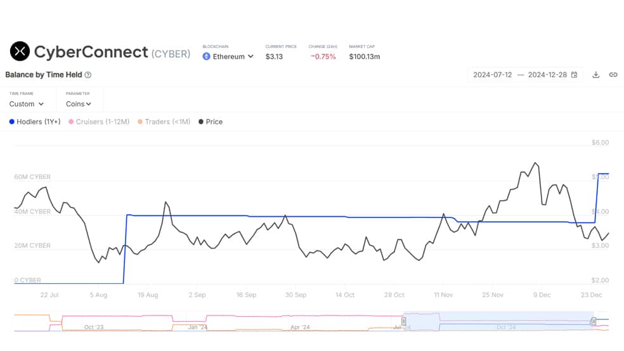Expand the Coins parameter dropdown
624x351 pixels.
[x=79, y=104]
